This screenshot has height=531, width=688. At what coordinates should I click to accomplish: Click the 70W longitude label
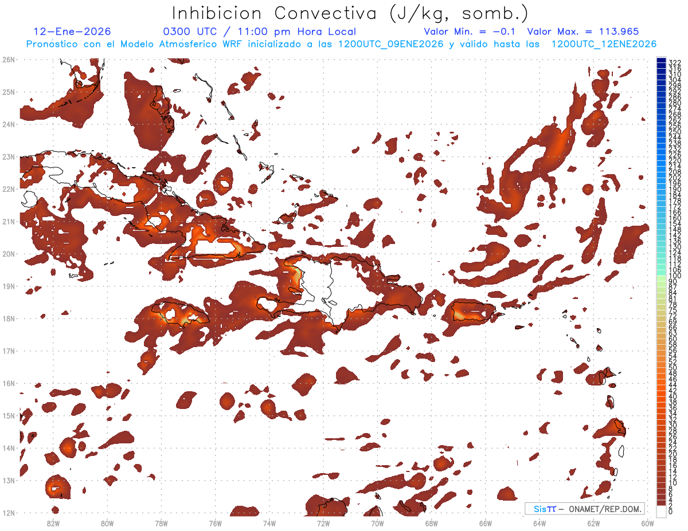(377, 523)
